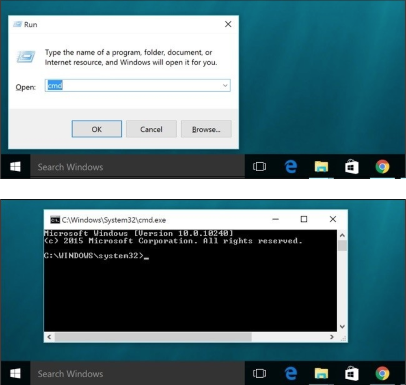The image size is (406, 385).
Task: Click cmd vertical scrollbar up arrow
Action: (x=342, y=235)
